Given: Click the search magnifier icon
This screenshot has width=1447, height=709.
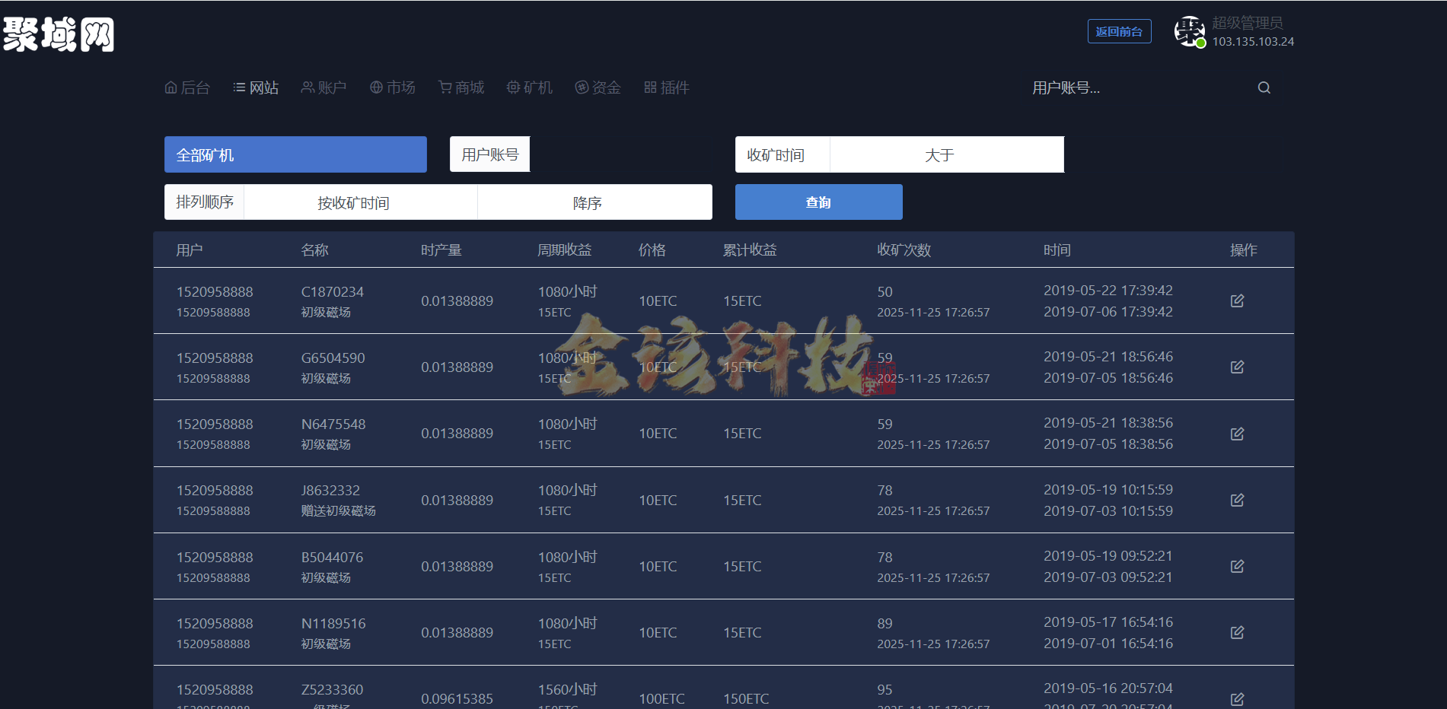Looking at the screenshot, I should point(1264,87).
